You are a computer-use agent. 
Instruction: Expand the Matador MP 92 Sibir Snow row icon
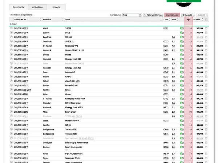click(x=11, y=103)
